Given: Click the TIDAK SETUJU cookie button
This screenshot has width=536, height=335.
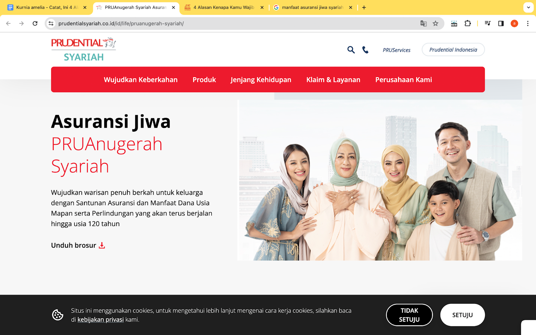Looking at the screenshot, I should 409,315.
